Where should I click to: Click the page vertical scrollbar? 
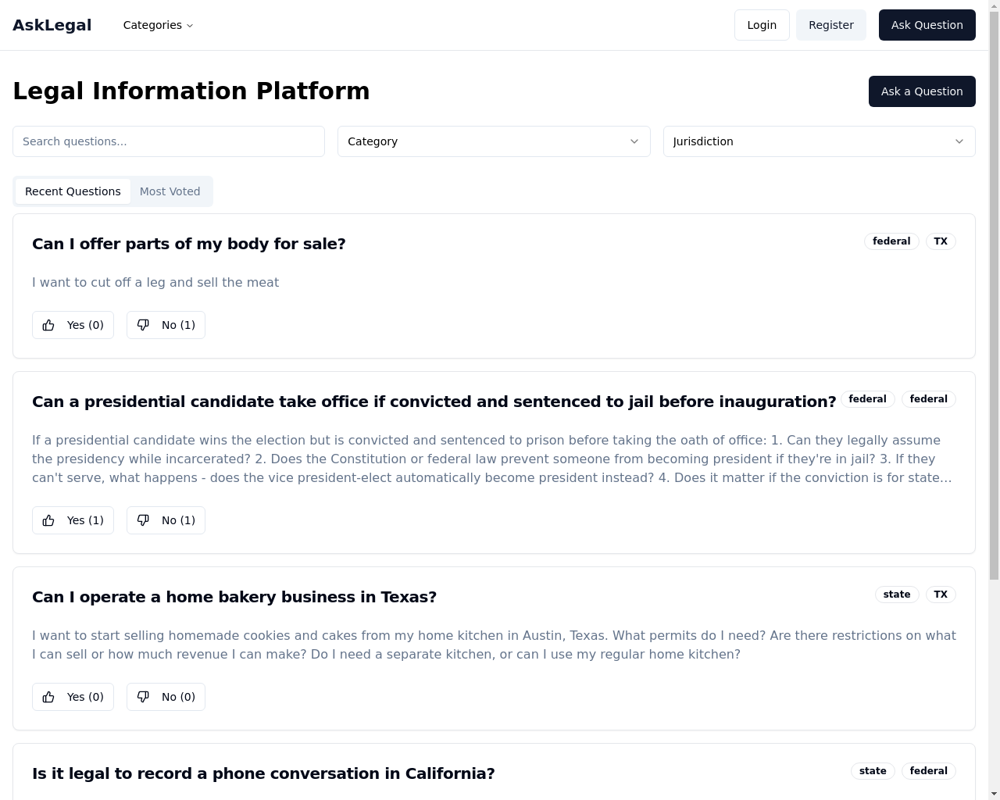tap(994, 297)
